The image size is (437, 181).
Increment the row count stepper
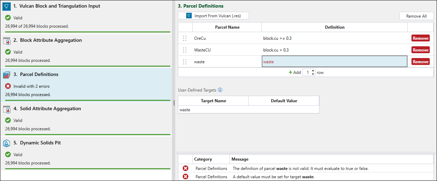click(313, 71)
